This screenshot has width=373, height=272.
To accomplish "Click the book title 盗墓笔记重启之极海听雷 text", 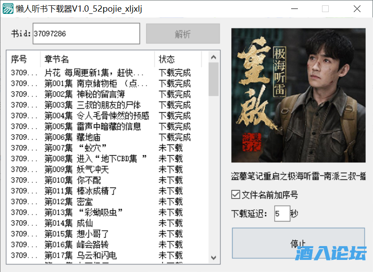I will click(298, 176).
